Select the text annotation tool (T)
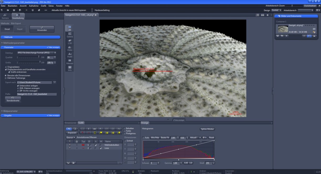This screenshot has height=174, width=321. coord(88,129)
